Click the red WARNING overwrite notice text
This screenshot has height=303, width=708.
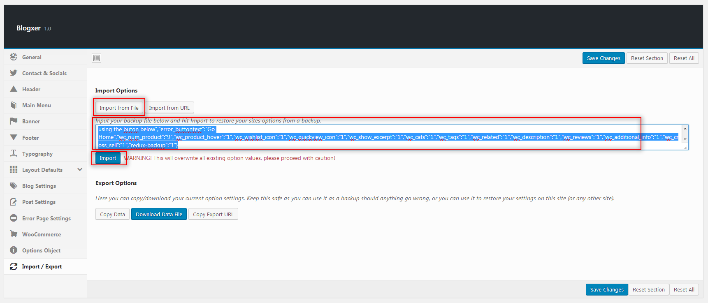click(230, 158)
